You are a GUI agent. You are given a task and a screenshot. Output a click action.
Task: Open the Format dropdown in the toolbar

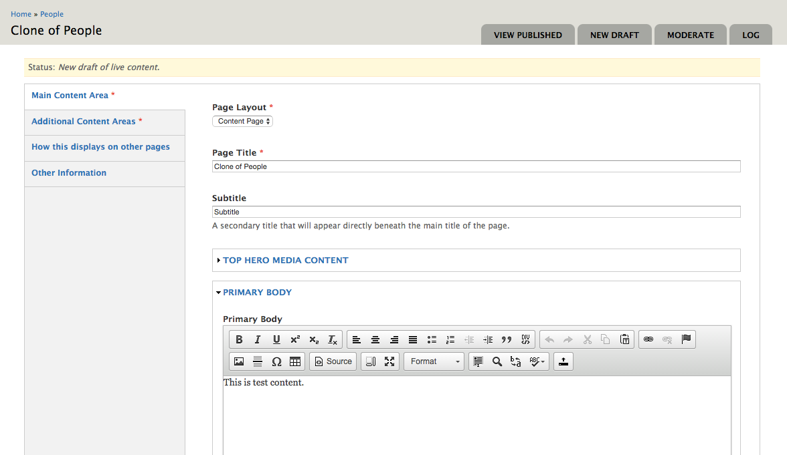[434, 361]
